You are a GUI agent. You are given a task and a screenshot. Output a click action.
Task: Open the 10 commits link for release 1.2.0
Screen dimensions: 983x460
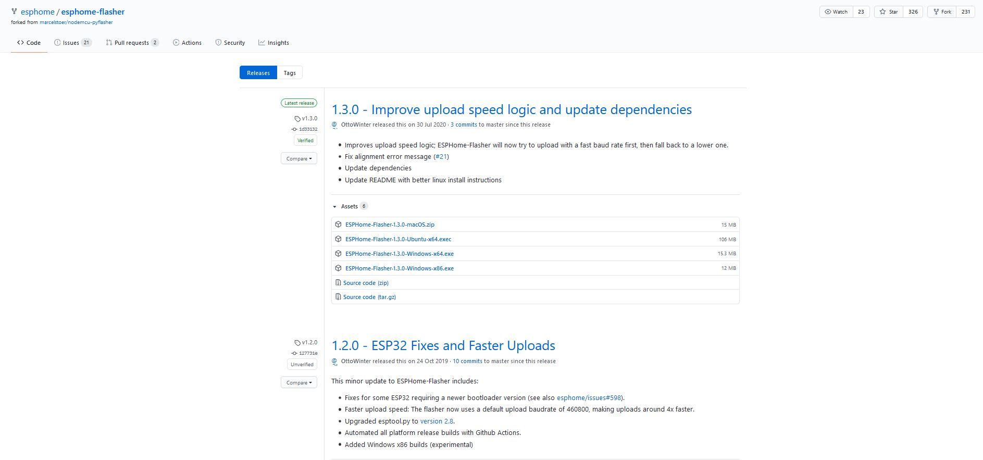(x=467, y=361)
